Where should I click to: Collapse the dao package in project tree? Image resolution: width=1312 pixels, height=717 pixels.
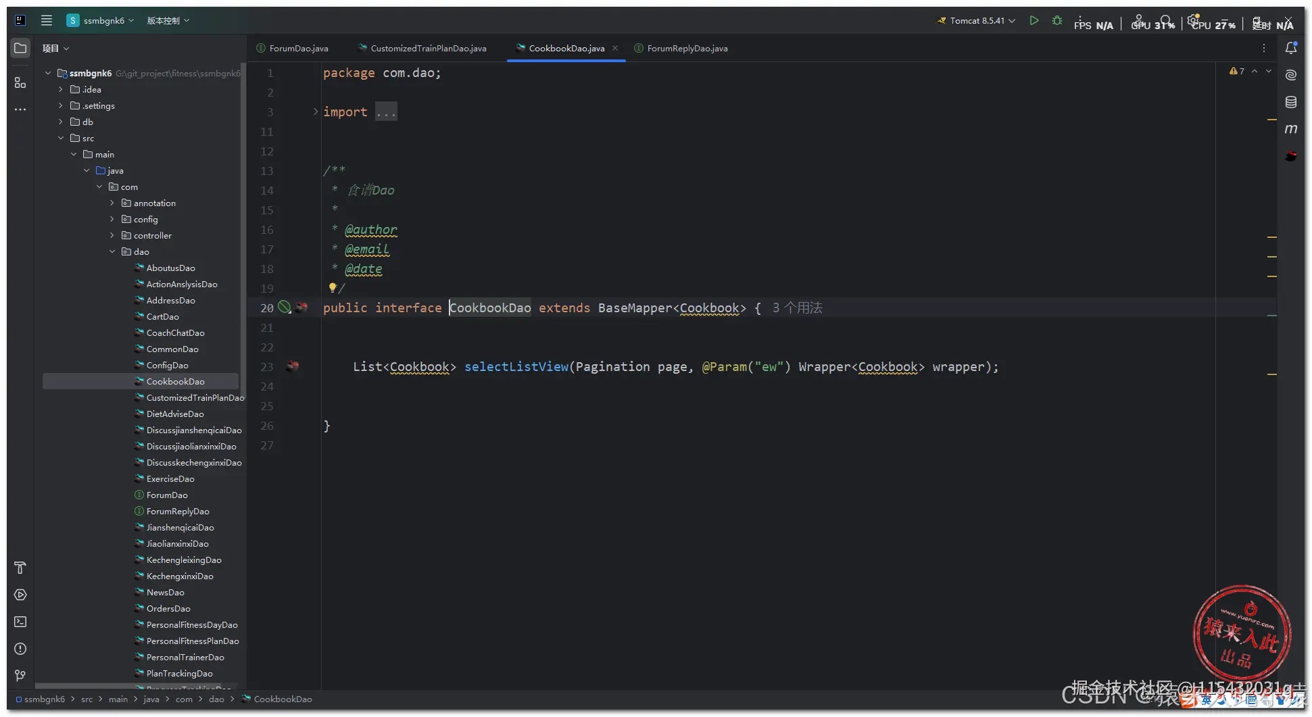click(112, 252)
